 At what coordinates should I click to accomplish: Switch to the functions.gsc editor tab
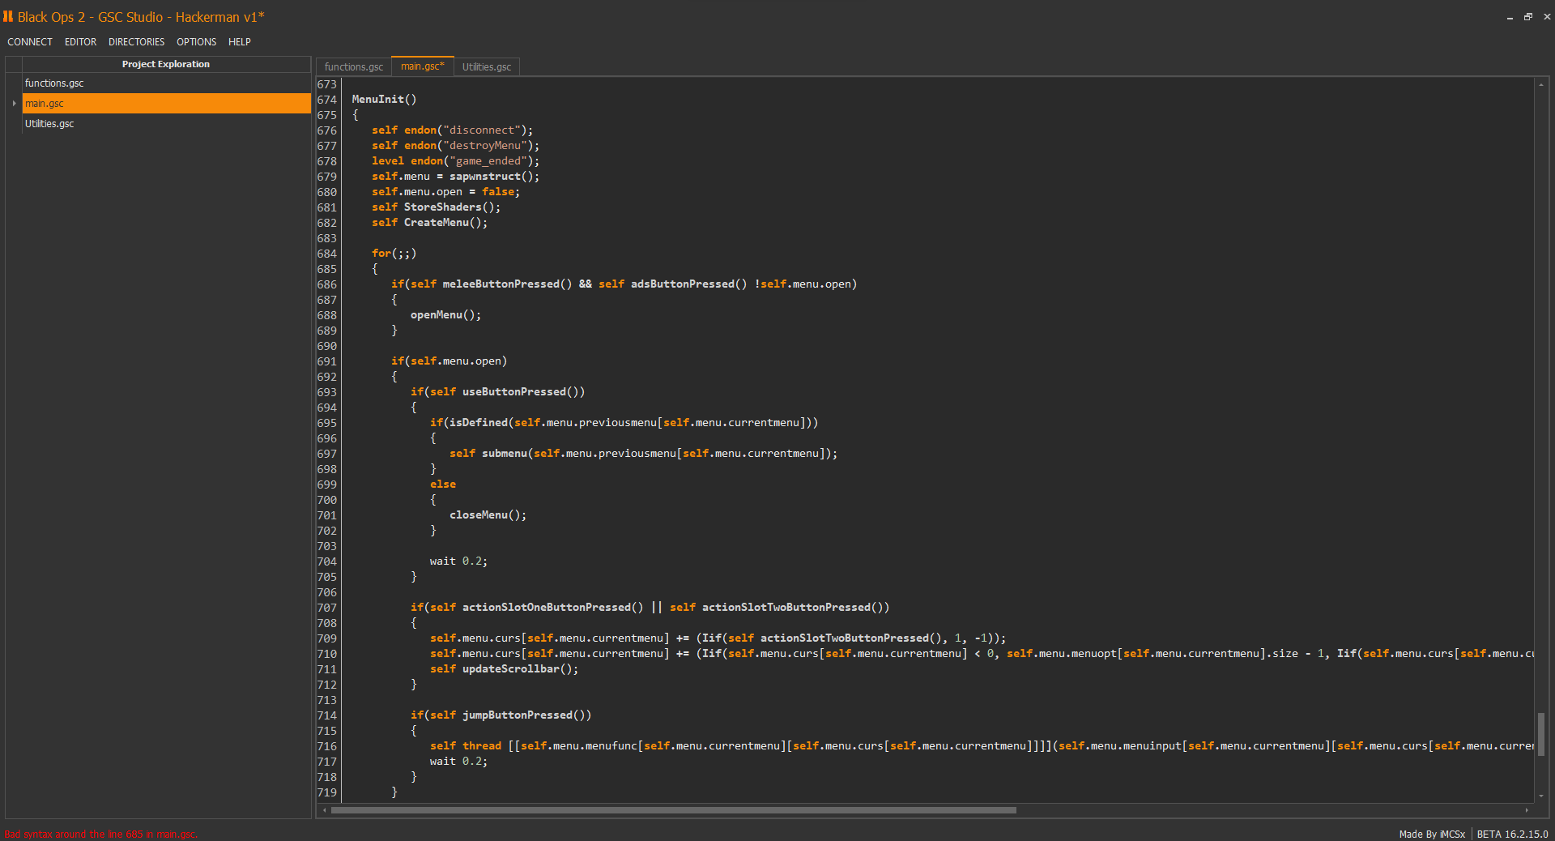[353, 67]
